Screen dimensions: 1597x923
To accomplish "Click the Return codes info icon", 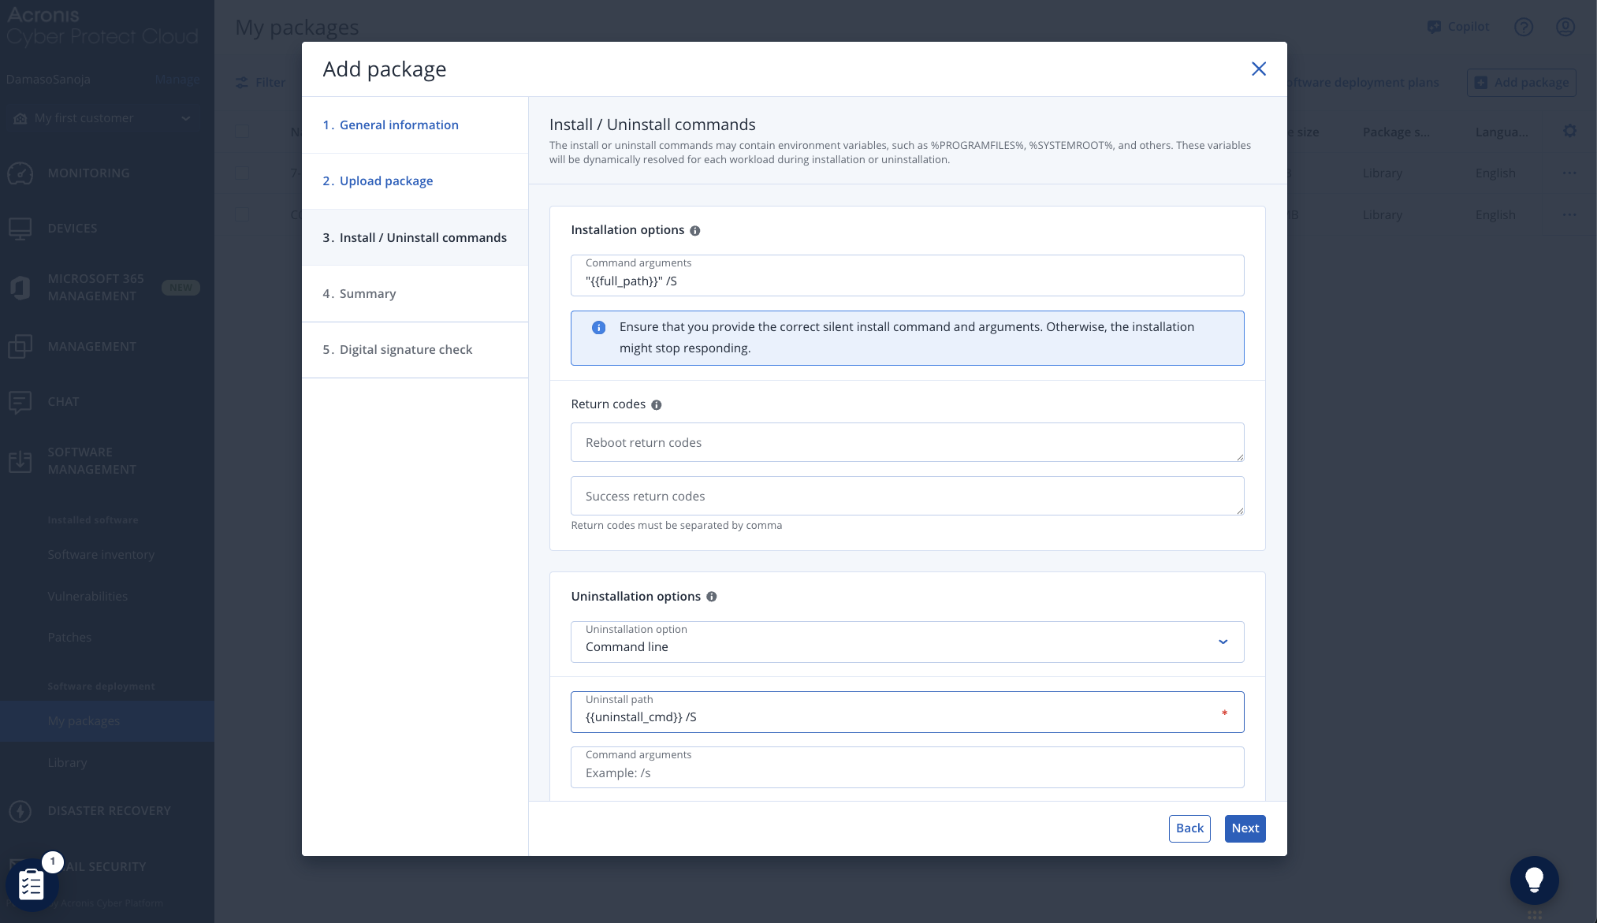I will 656,405.
